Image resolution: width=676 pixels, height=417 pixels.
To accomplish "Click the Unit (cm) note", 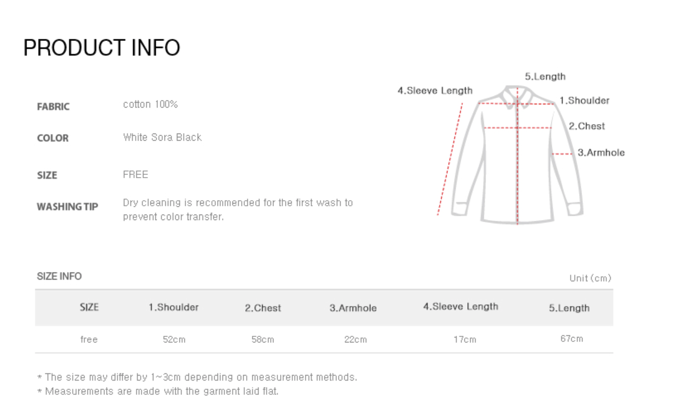I will click(590, 279).
